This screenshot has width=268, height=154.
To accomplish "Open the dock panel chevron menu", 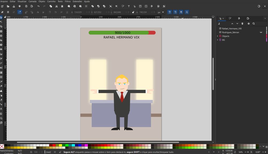I will [x=265, y=18].
